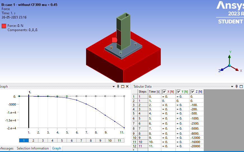Open the Graph panel dropdown arrow

(x=114, y=86)
